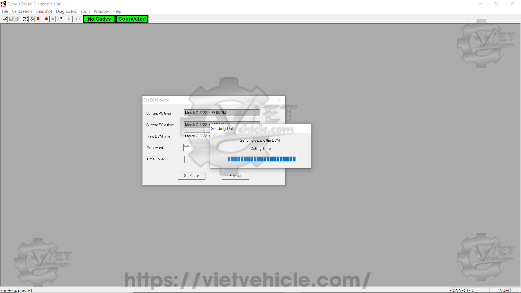Click the R toolbar icon
Screen dimensions: 521x293
[x=69, y=19]
